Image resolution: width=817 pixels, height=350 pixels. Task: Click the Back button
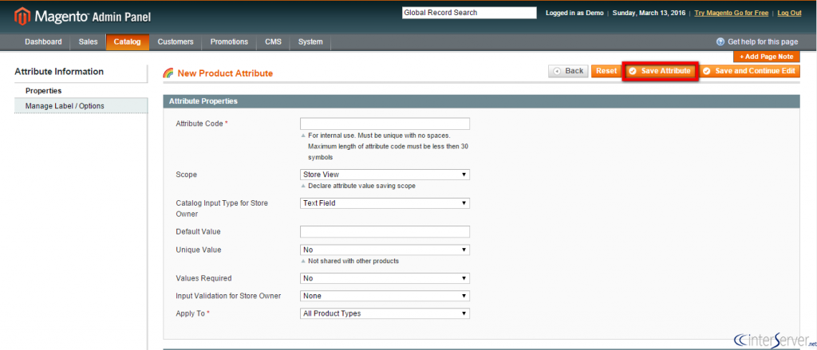[568, 71]
